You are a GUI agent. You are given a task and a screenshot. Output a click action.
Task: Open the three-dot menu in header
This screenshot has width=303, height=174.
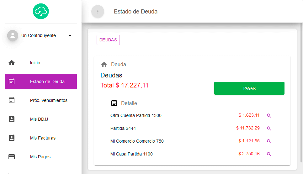98,12
